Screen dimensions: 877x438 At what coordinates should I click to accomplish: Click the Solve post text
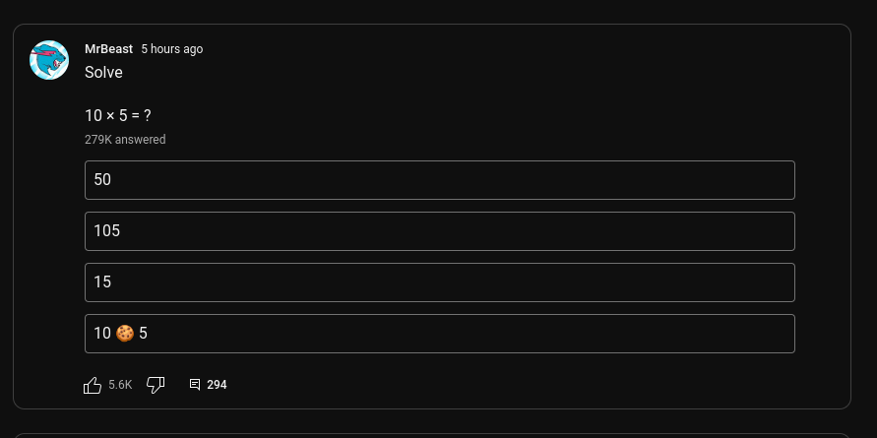tap(103, 73)
